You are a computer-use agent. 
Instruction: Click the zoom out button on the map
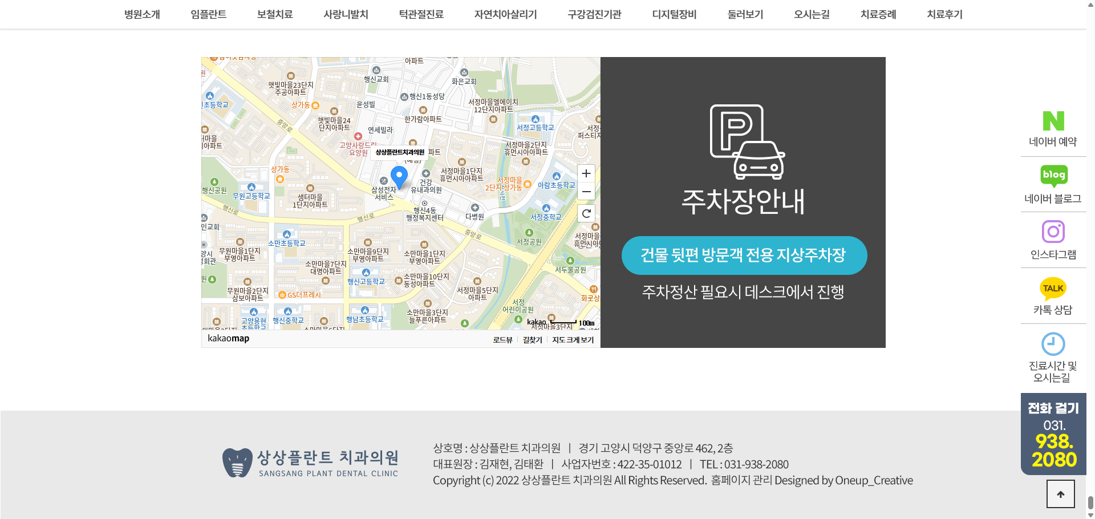[x=586, y=192]
